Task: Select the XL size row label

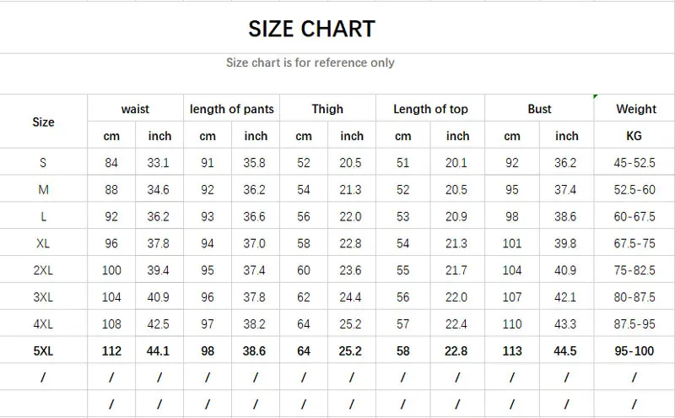Action: tap(43, 243)
